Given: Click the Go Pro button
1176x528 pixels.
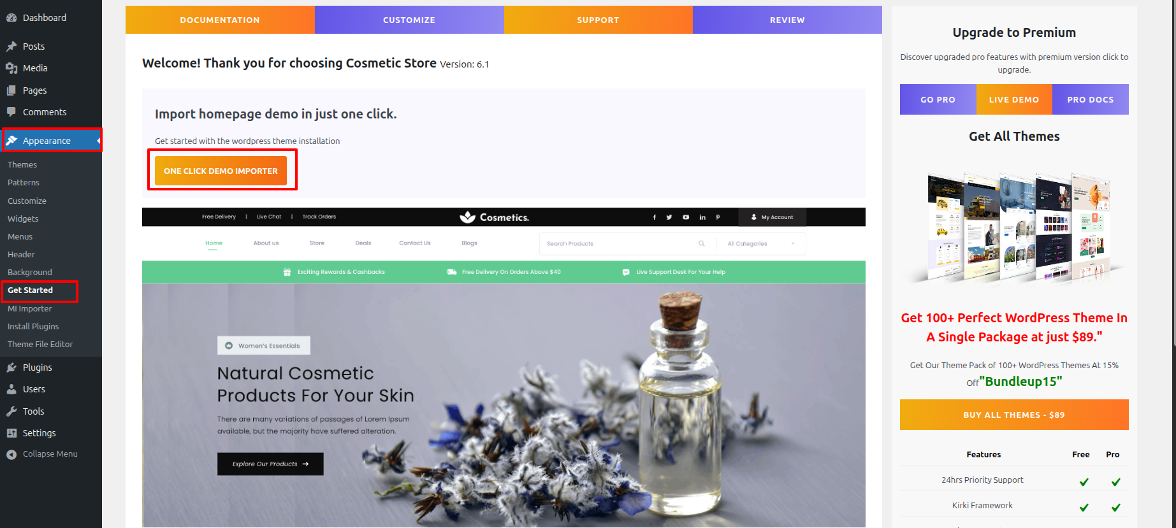Looking at the screenshot, I should (938, 99).
